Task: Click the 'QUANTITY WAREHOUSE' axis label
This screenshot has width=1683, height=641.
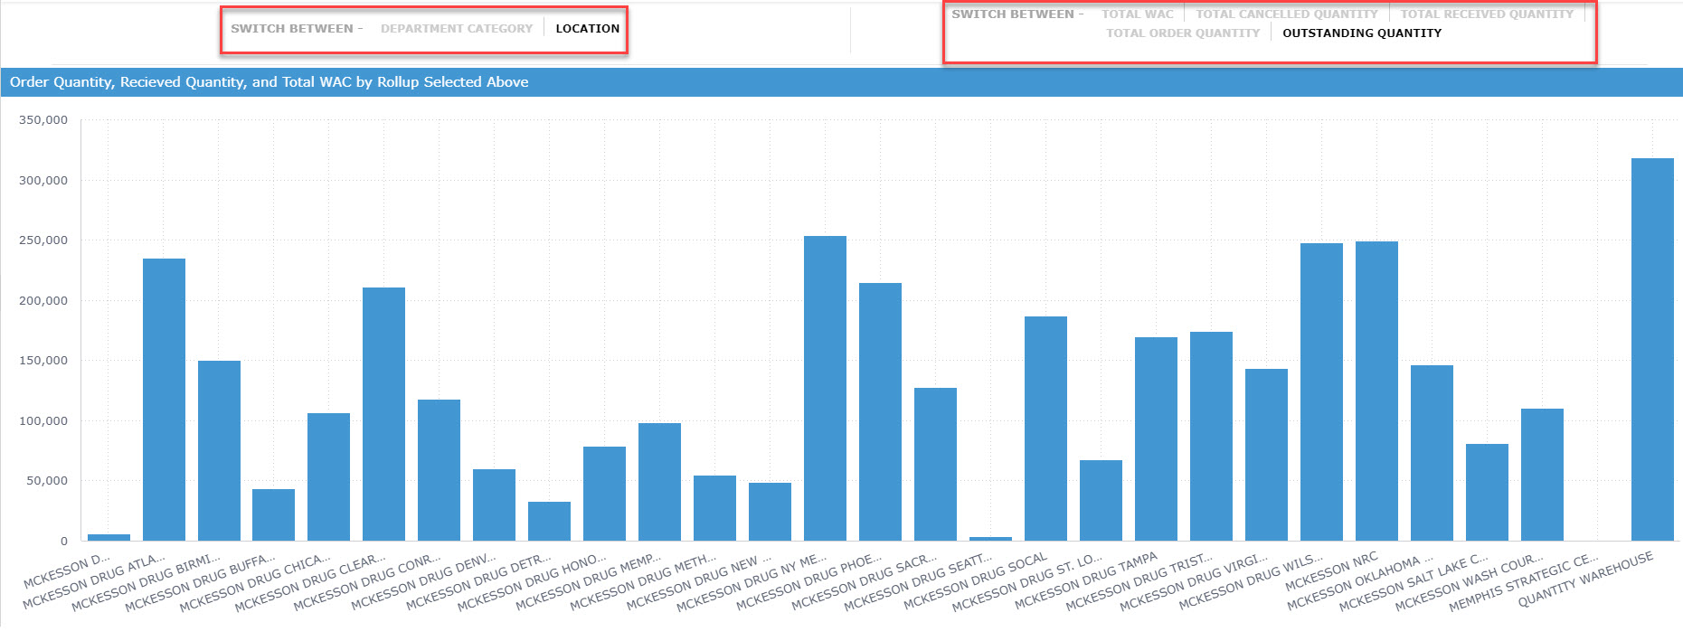Action: point(1585,579)
